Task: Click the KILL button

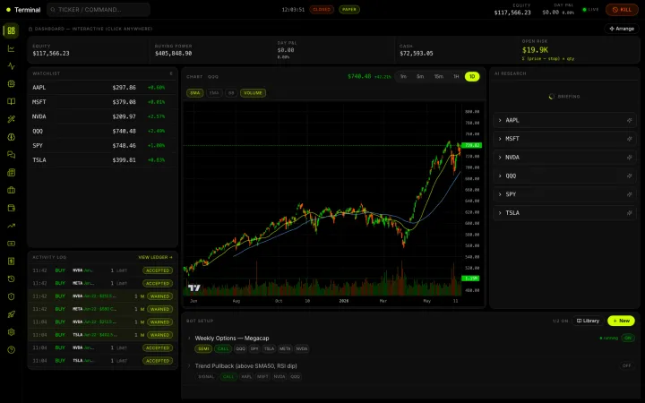Action: (622, 10)
